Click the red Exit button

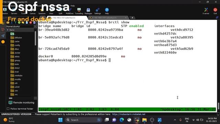pos(215,11)
